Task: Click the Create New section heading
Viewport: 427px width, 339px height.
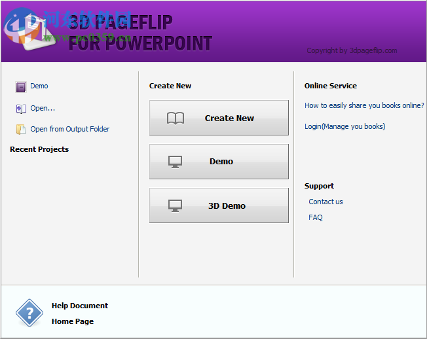Action: 170,86
